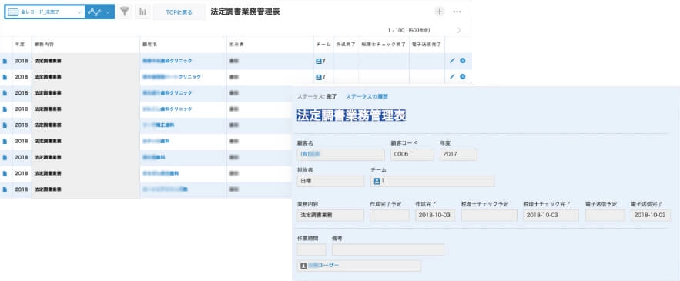Image resolution: width=680 pixels, height=281 pixels.
Task: Click the highlighted 法定調書業務管理表 heading in detail panel
Action: coord(351,115)
